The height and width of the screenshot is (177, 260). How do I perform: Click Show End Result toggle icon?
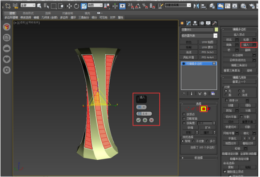click(191, 94)
